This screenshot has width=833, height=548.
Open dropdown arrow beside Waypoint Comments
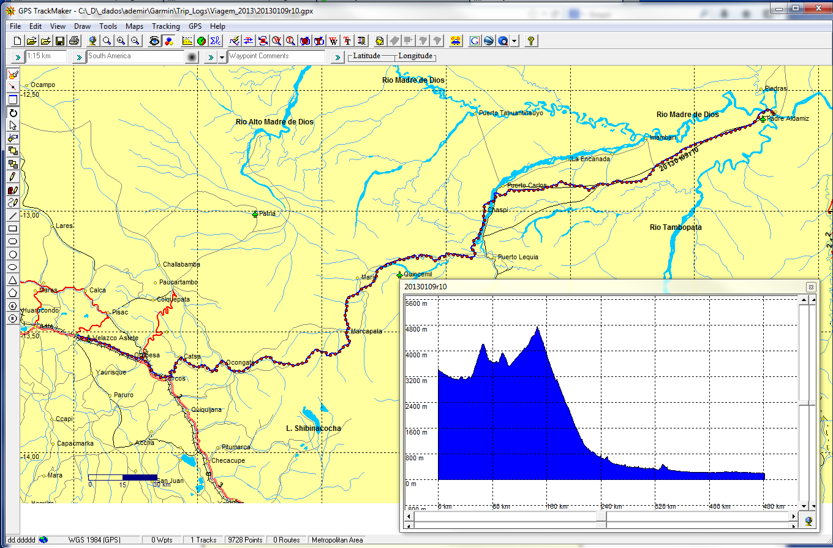click(x=222, y=57)
